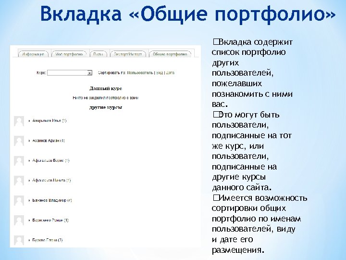The width and height of the screenshot is (346, 260).
Task: Click the Данный курс heading
Action: coord(106,89)
